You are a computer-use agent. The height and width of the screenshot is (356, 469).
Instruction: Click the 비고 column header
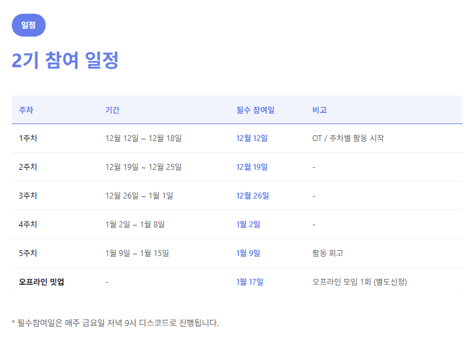tap(319, 110)
